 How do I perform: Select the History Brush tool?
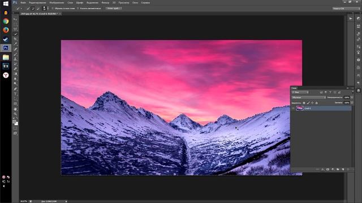(x=15, y=64)
